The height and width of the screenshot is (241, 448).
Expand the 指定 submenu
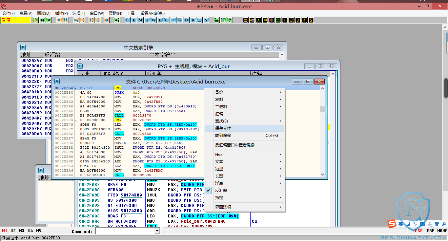point(244,198)
